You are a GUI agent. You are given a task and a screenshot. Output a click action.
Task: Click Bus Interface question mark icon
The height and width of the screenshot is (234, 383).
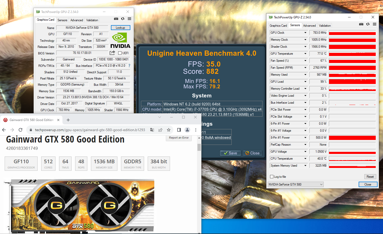(x=129, y=66)
